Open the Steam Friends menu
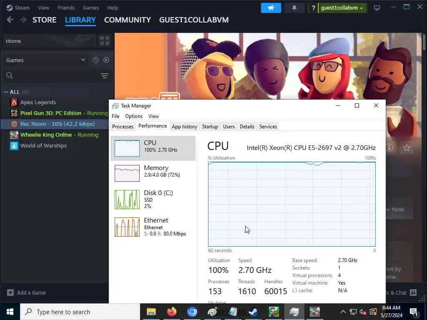 point(66,7)
